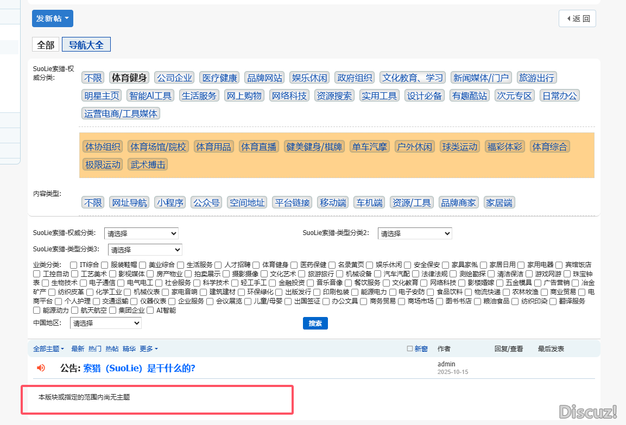
Task: Select the 智能AI工具 category tag
Action: (x=150, y=96)
